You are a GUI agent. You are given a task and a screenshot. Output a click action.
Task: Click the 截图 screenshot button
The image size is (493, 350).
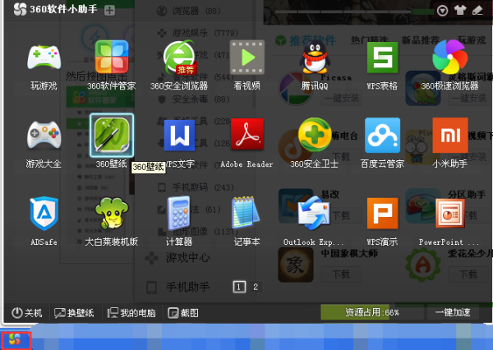pyautogui.click(x=183, y=313)
